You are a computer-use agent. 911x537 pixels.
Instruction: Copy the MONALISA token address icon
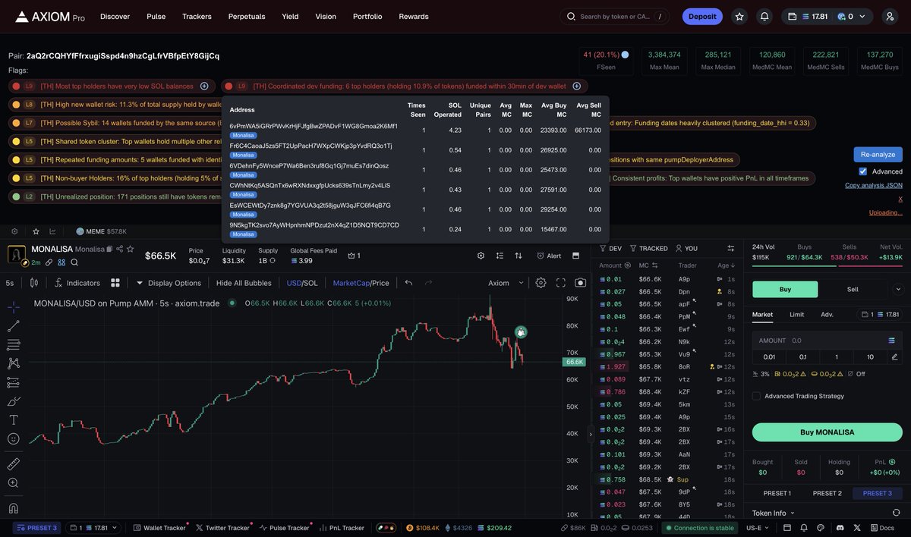point(109,249)
